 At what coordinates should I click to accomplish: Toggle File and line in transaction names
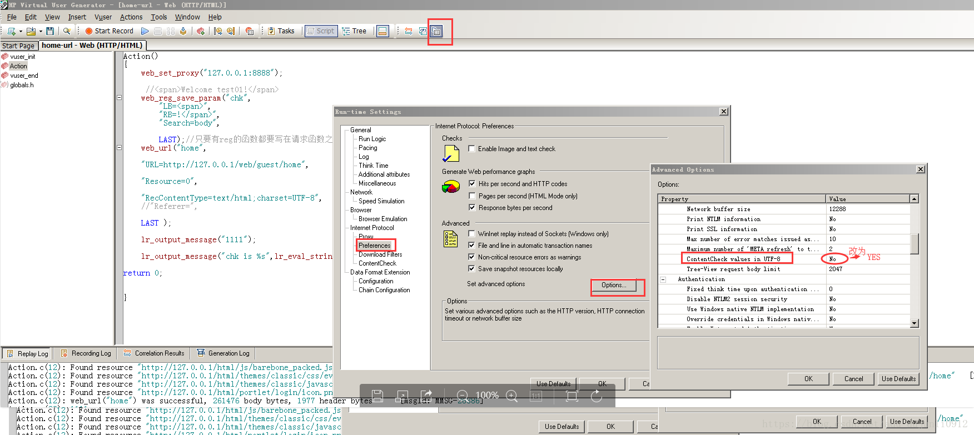click(471, 246)
